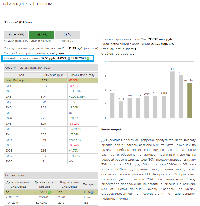Click the olive след 12m chart bar
Screen dimensions: 200x206
pyautogui.click(x=190, y=100)
